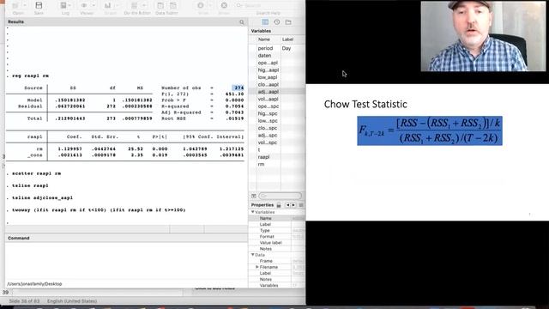Click the Chow test formula on slide
Screen dimensions: 549x309
[x=430, y=130]
